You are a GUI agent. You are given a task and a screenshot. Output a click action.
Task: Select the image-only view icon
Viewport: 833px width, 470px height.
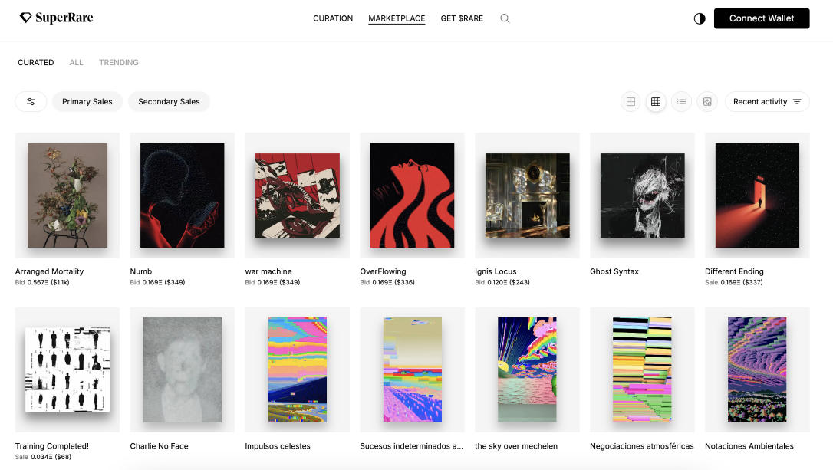[707, 101]
